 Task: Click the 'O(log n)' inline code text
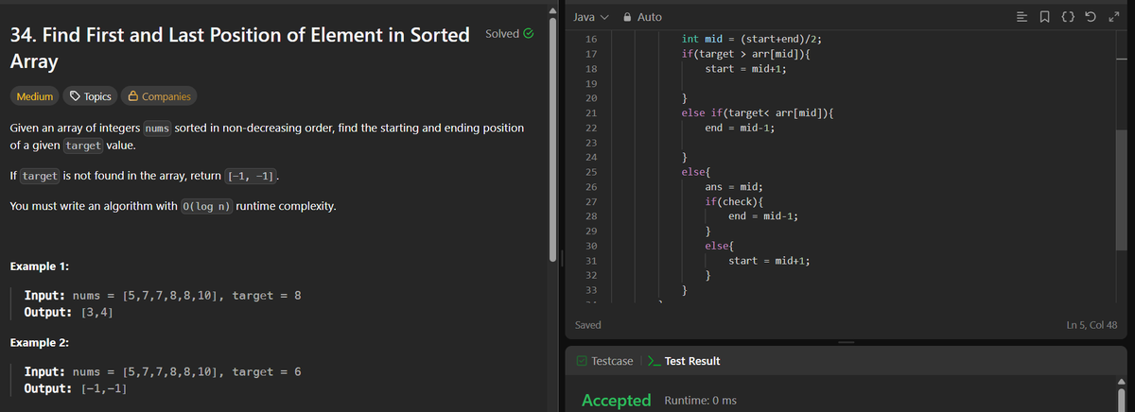206,206
